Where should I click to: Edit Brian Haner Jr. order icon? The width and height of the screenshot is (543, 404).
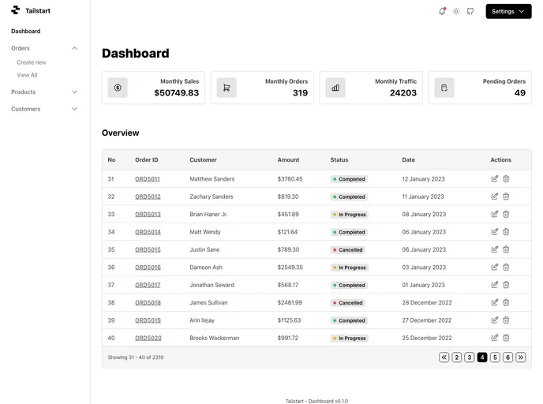coord(495,214)
